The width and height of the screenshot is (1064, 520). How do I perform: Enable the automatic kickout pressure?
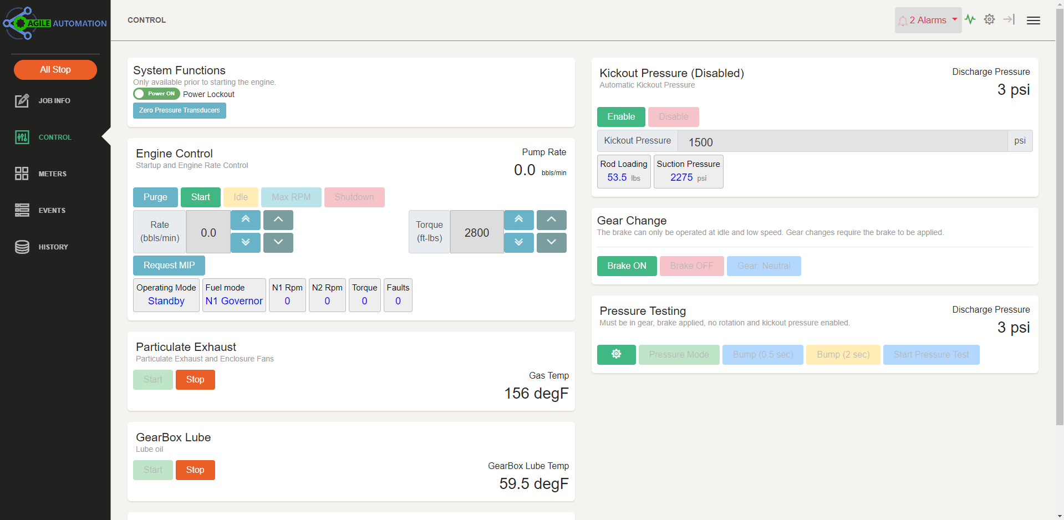pyautogui.click(x=620, y=117)
